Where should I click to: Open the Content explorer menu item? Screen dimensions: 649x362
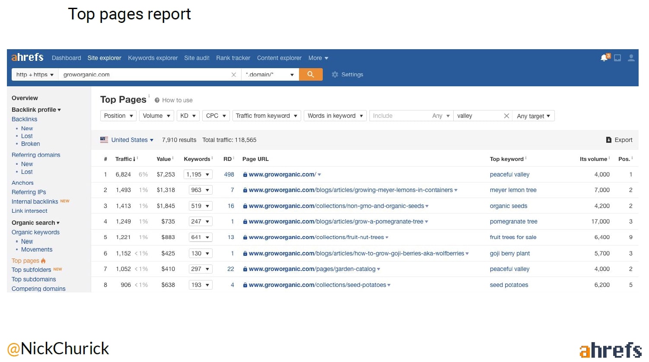tap(279, 58)
